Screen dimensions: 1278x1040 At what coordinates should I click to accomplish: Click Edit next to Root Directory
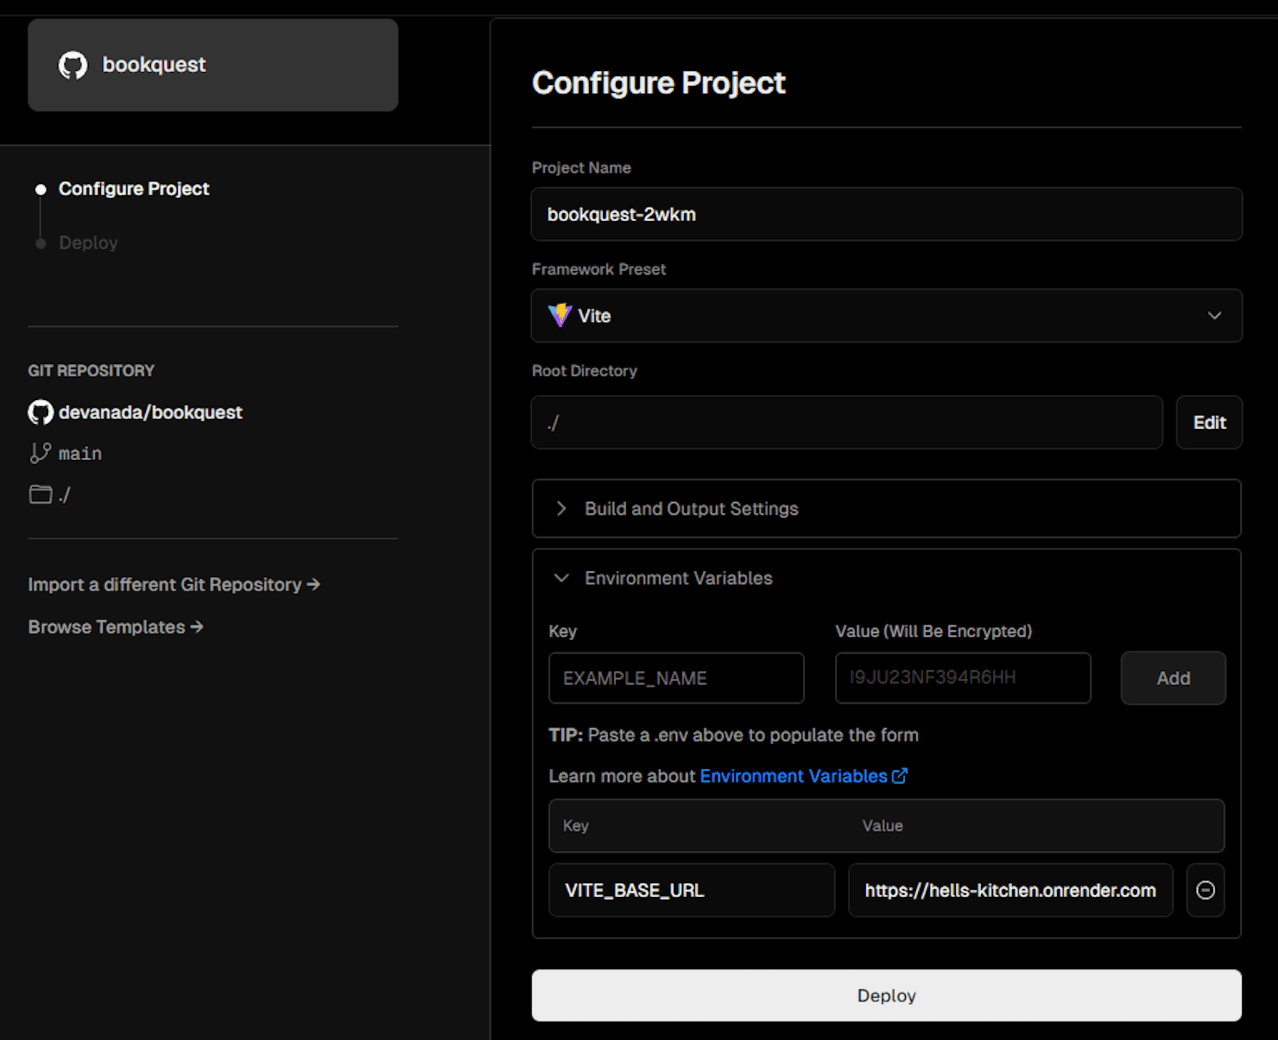click(1209, 423)
